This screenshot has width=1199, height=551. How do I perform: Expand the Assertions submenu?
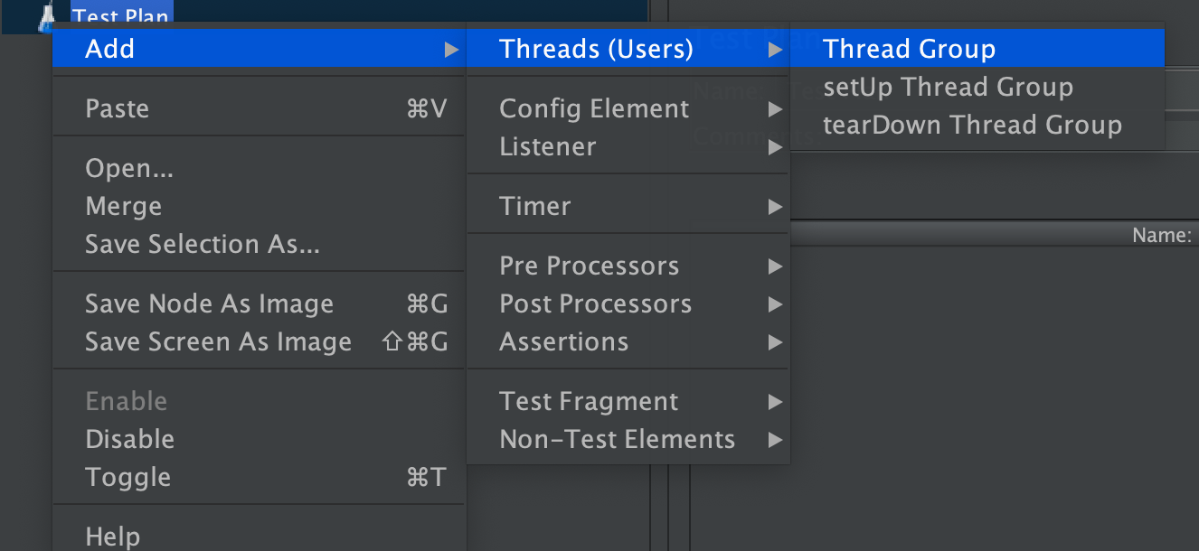click(x=563, y=342)
